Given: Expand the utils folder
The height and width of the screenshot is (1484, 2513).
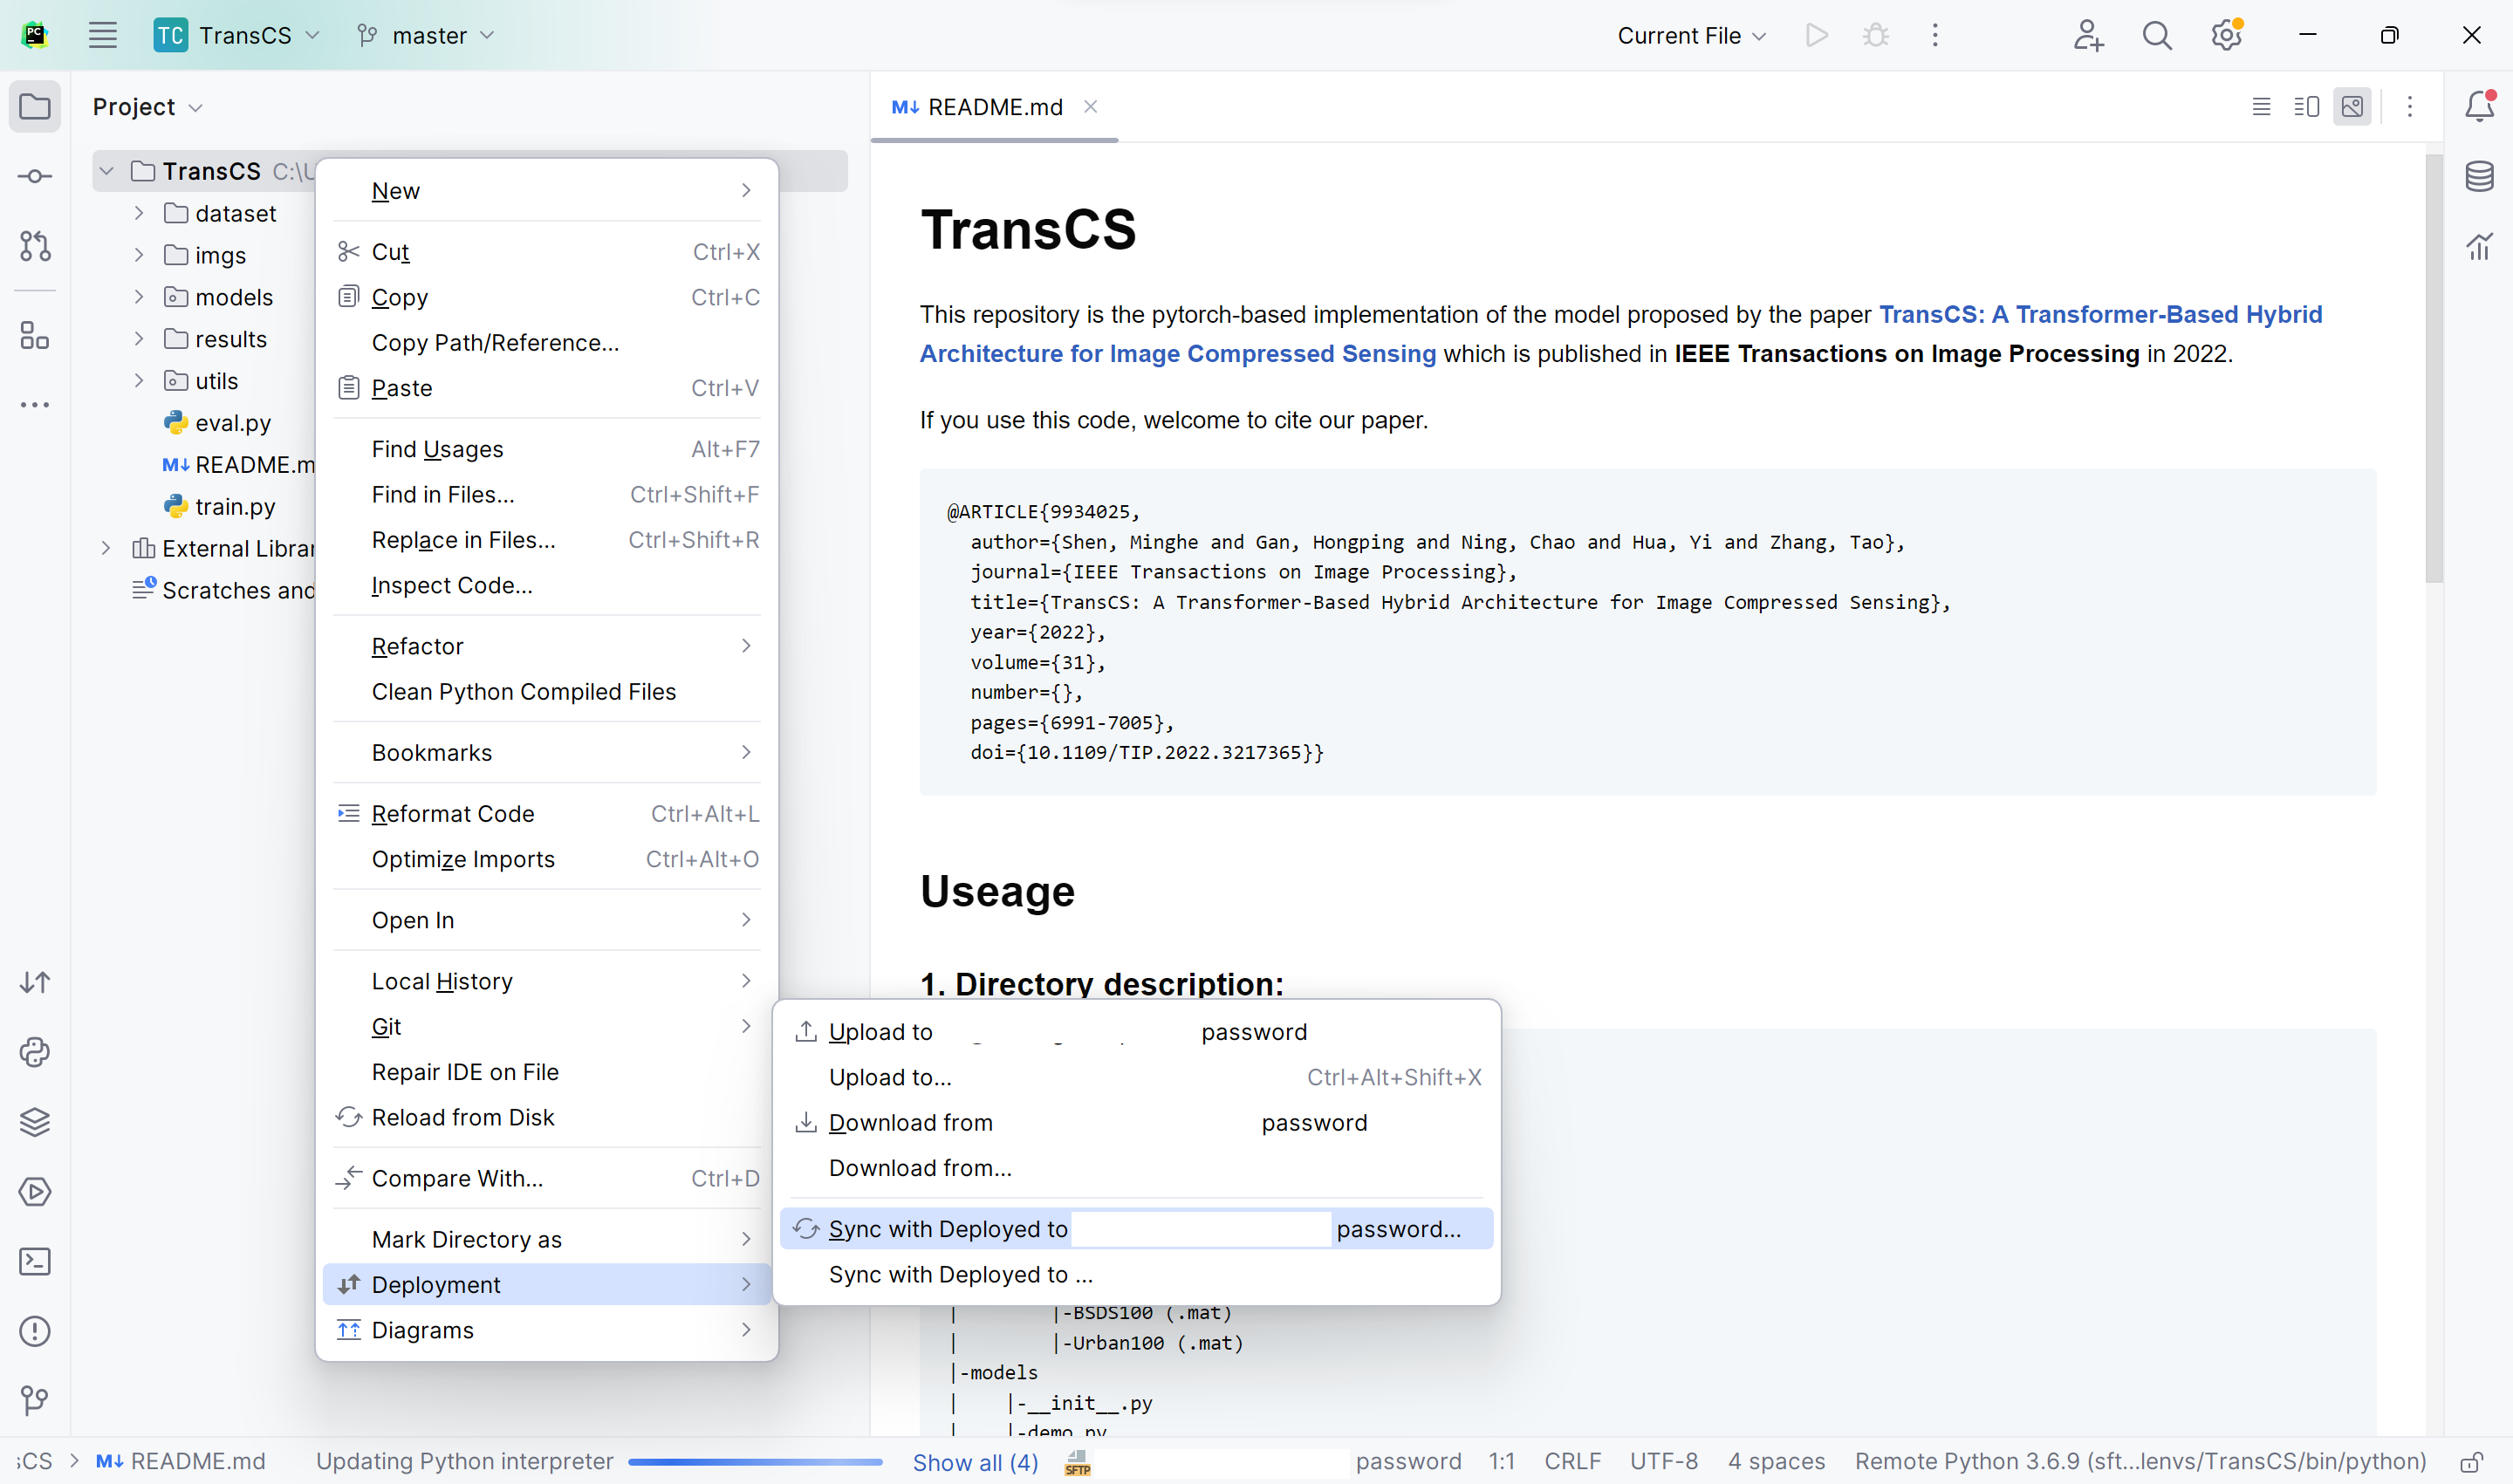Looking at the screenshot, I should click(139, 381).
